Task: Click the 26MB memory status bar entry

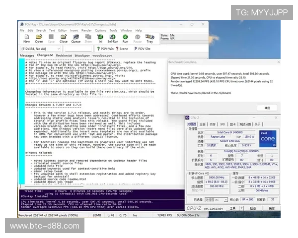Action: 97,215
